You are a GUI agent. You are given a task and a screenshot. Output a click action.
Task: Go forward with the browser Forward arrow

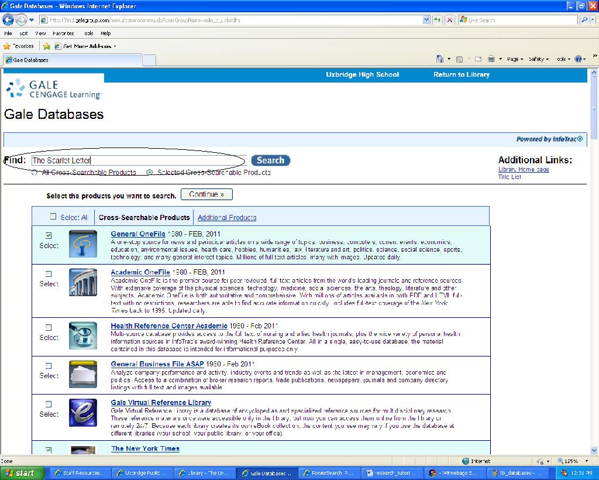(21, 19)
